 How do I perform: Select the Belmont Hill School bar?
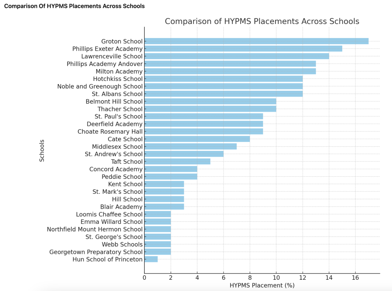point(210,101)
